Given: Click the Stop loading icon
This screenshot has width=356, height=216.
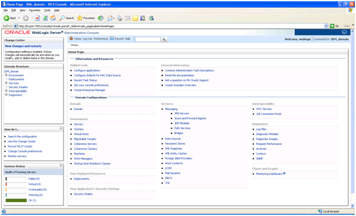Looking at the screenshot, I should (x=37, y=18).
